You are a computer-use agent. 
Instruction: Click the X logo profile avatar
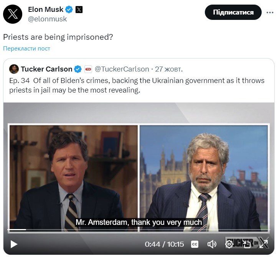[x=13, y=14]
